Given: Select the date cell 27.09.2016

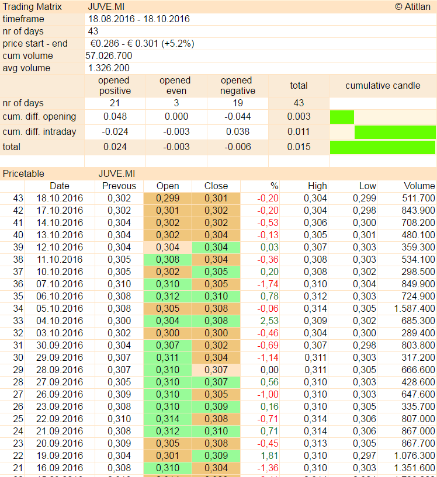Looking at the screenshot, I should tap(60, 382).
